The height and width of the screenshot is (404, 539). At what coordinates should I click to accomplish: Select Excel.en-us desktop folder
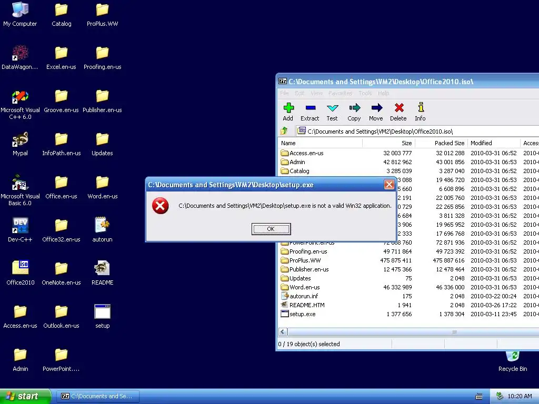(x=61, y=57)
